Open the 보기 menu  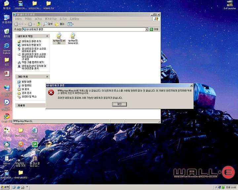[x=38, y=19]
